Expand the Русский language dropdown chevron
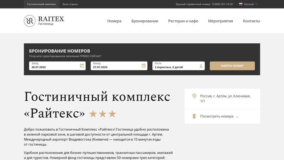Viewport: 284px width, 160px height. point(256,4)
